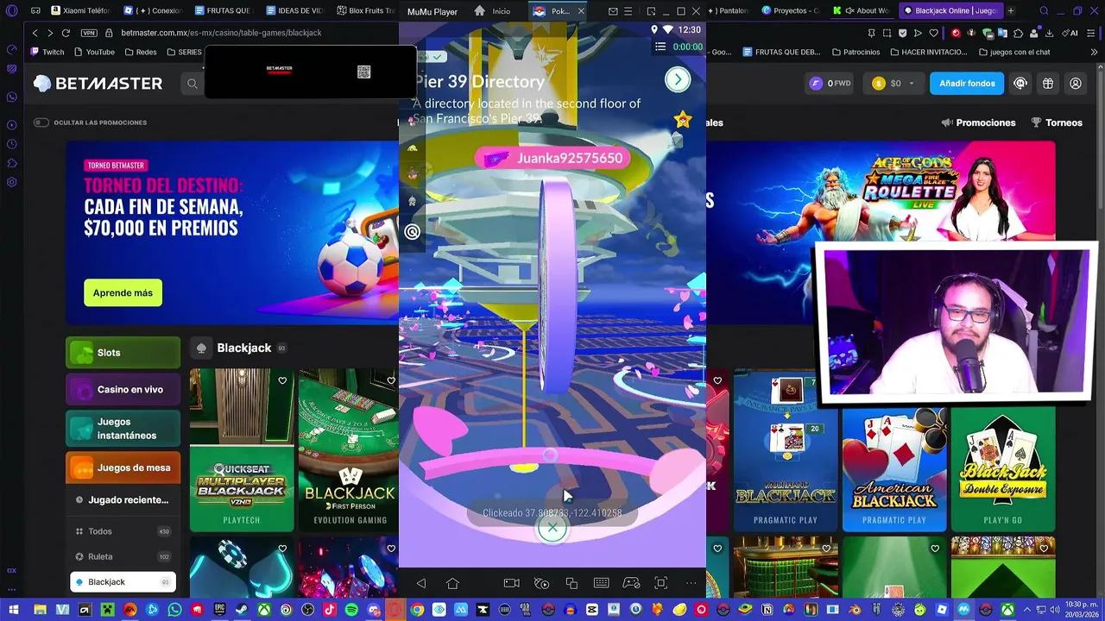This screenshot has width=1105, height=621.
Task: Open MuMu keyboard mapping icon
Action: point(601,584)
